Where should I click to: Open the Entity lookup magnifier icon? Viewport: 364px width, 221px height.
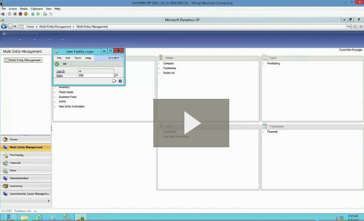[x=116, y=75]
